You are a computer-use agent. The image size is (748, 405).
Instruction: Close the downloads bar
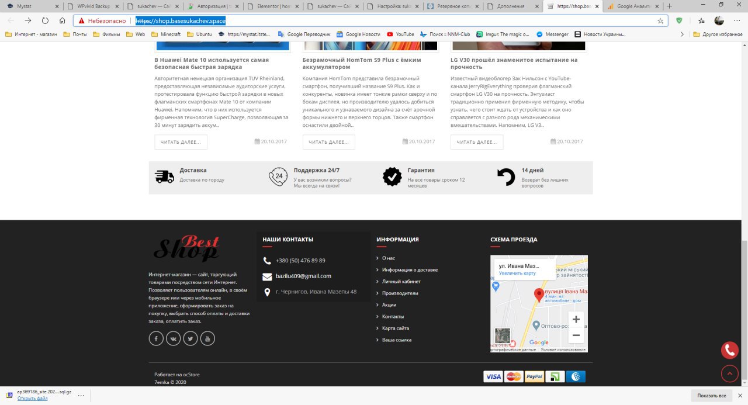pyautogui.click(x=740, y=396)
